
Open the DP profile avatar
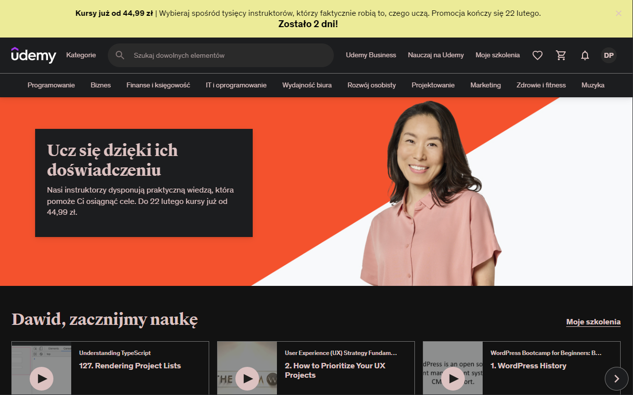point(609,55)
